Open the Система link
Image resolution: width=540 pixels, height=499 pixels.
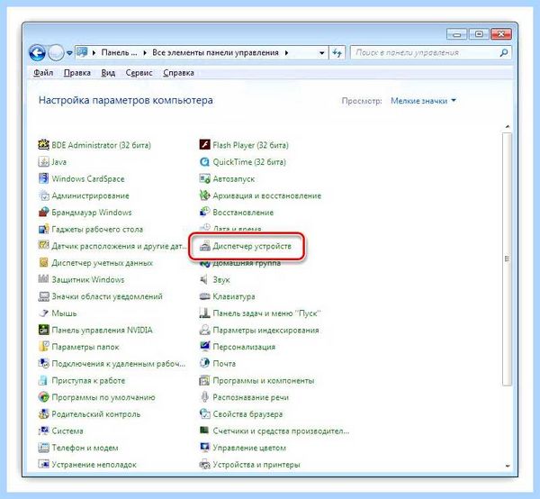pyautogui.click(x=67, y=431)
